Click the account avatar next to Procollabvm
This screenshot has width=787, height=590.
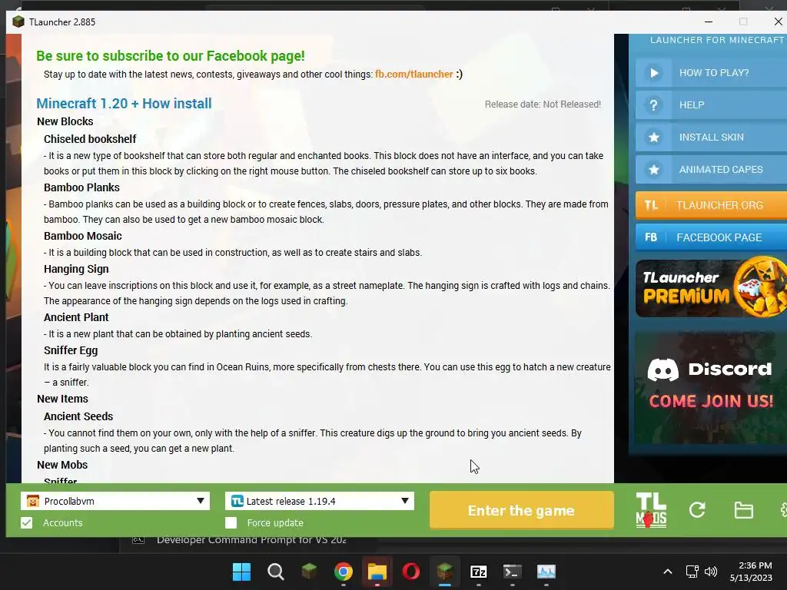(33, 501)
